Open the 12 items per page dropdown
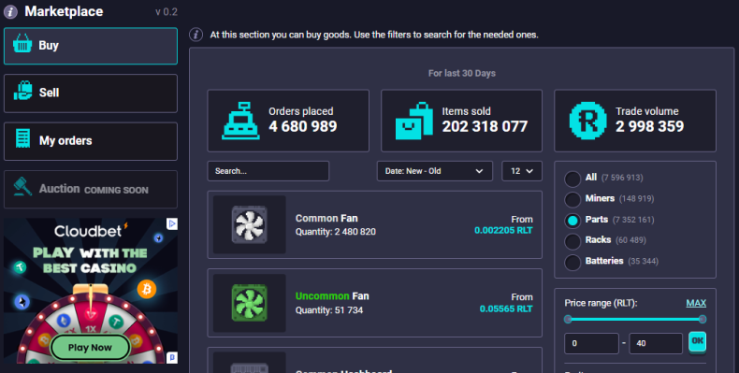Image resolution: width=739 pixels, height=373 pixels. 522,171
